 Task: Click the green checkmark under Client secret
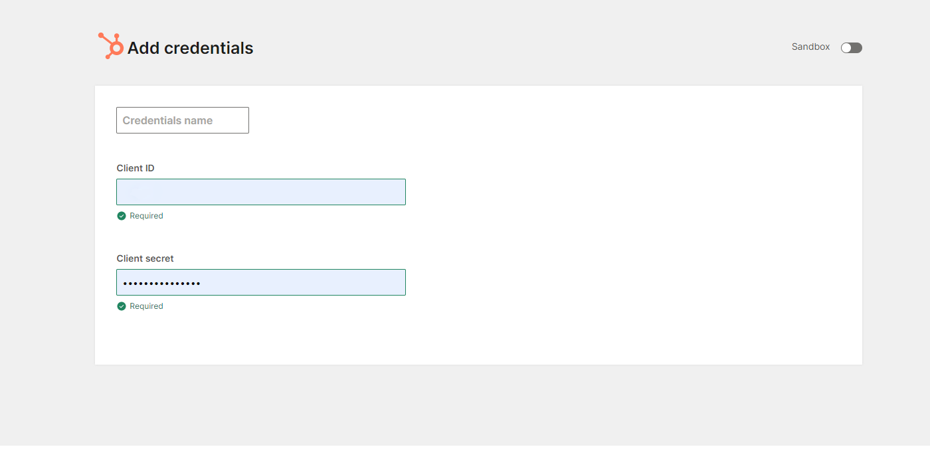click(x=122, y=306)
